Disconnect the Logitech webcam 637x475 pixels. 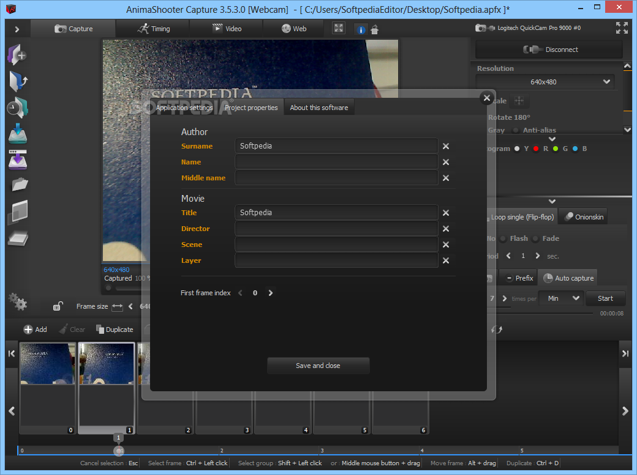click(549, 50)
